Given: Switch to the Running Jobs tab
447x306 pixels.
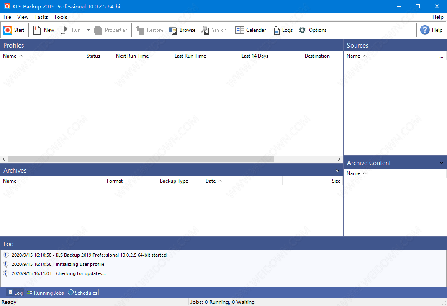Looking at the screenshot, I should (x=45, y=293).
